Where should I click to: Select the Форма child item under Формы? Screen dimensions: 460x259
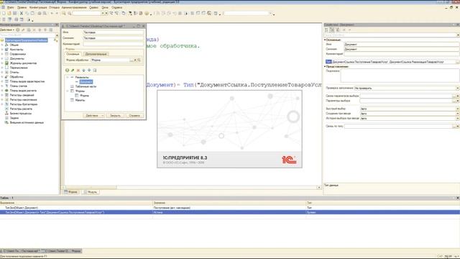pos(84,96)
